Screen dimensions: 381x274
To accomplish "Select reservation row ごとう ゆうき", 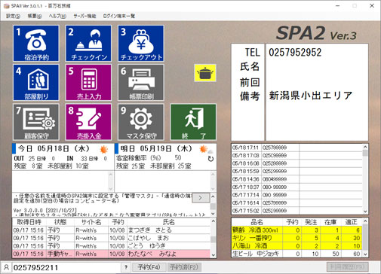I will [x=111, y=245].
